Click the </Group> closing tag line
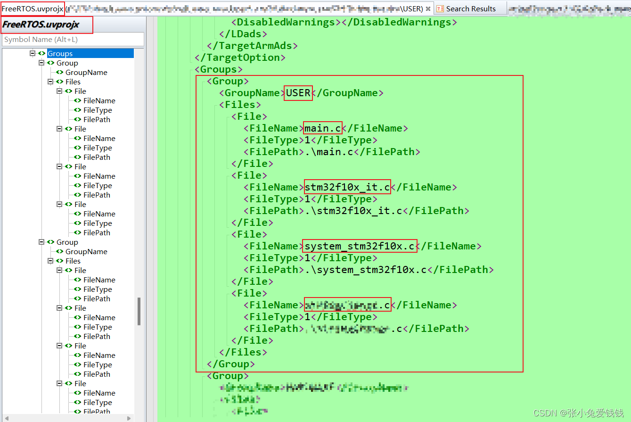 pos(231,364)
